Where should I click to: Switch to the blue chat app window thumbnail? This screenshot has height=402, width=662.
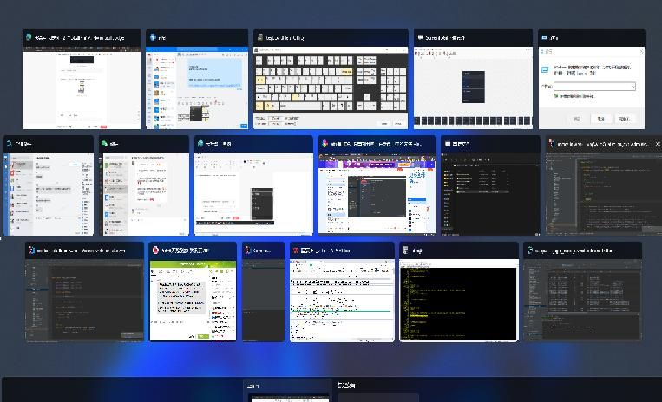click(x=197, y=79)
